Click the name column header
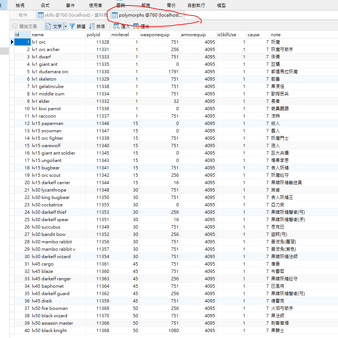338x338 pixels. click(x=58, y=35)
